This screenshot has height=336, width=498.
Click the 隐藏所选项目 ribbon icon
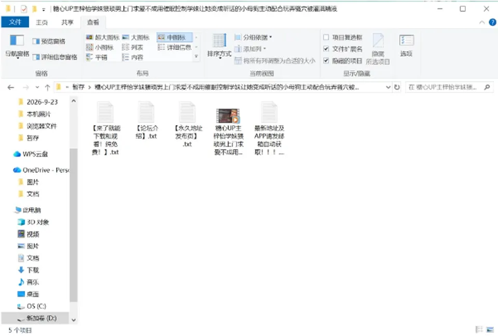coord(378,49)
